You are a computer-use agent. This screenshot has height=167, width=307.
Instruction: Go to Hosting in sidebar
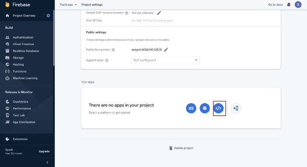pos(18,64)
